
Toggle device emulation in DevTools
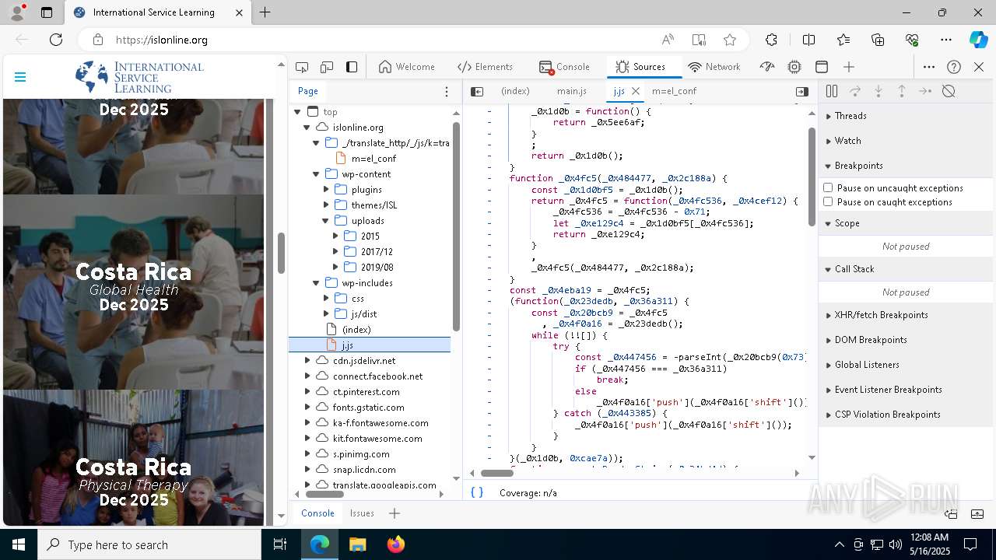point(327,67)
